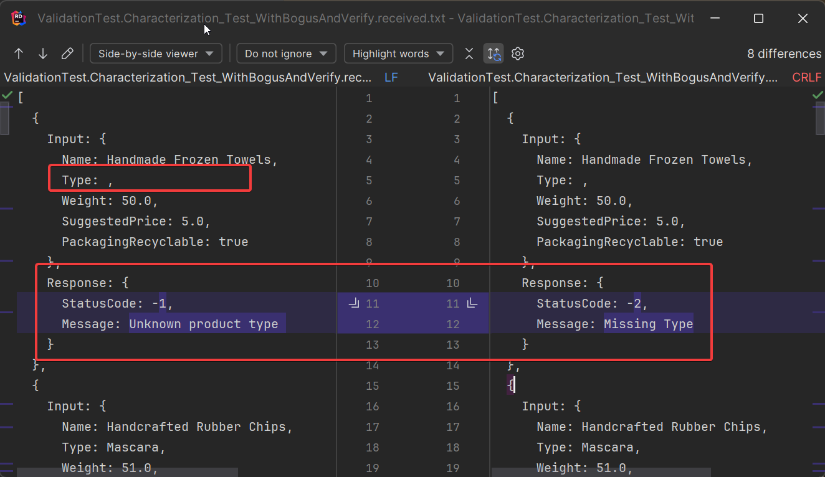Open the Highlight words dropdown

coord(398,54)
